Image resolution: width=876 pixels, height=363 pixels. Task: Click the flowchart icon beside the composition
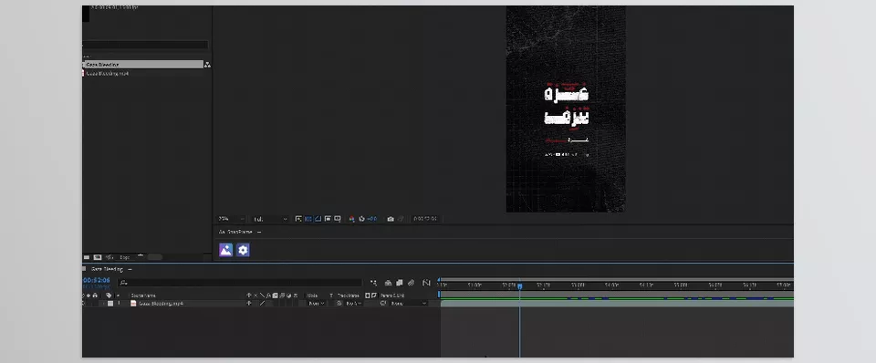(207, 65)
